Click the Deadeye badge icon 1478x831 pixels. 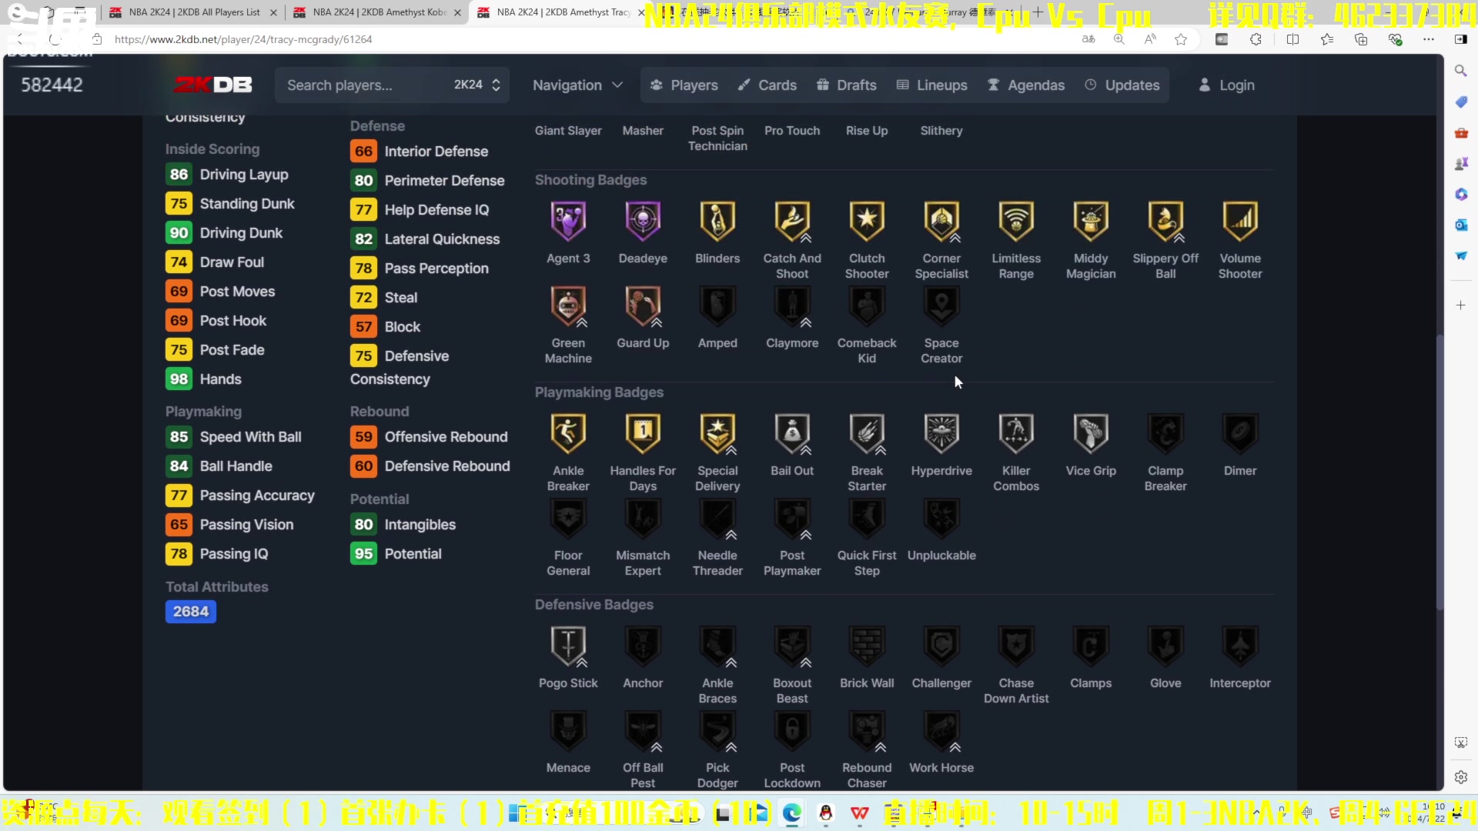pyautogui.click(x=643, y=221)
